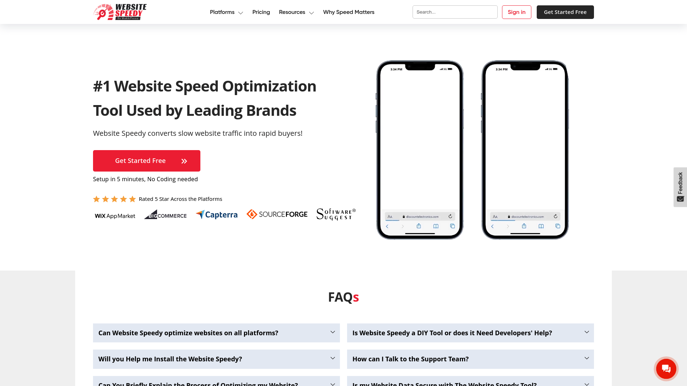
Task: Click the Get Started Free hero CTA
Action: pyautogui.click(x=146, y=161)
